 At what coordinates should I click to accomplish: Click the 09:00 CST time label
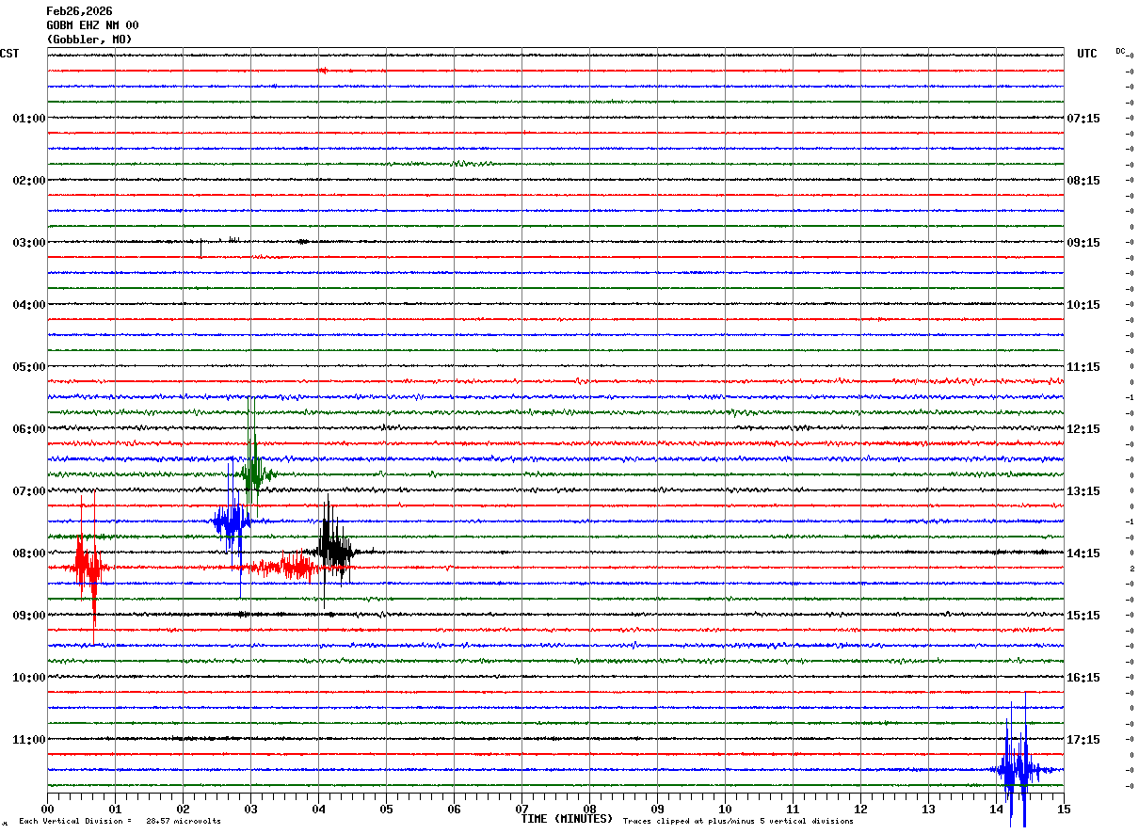coord(29,616)
